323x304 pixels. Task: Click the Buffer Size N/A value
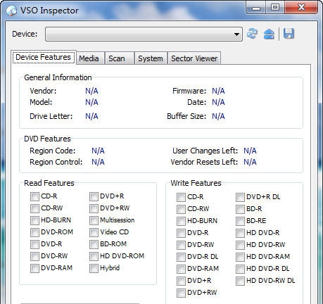click(218, 116)
